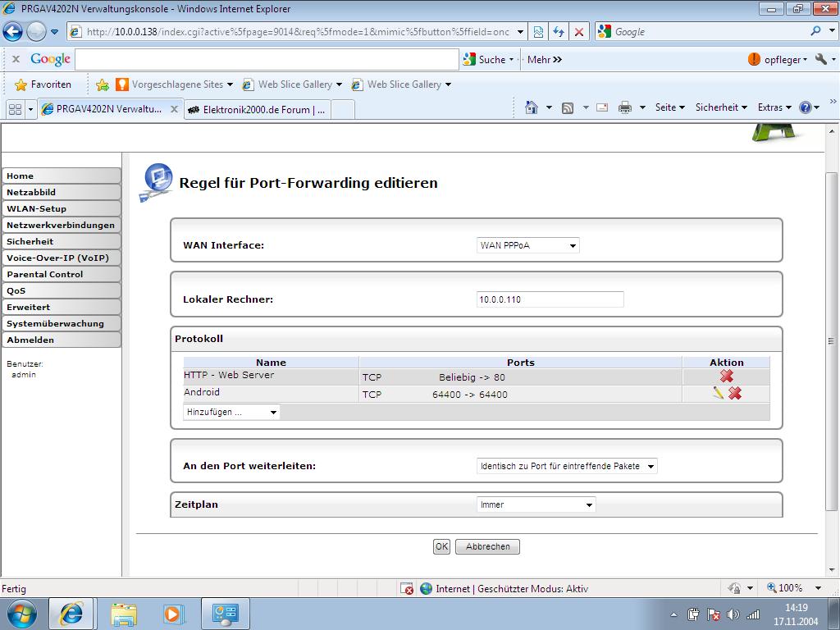Open the Hinzufügen protocol dropdown
This screenshot has width=840, height=630.
tap(231, 412)
